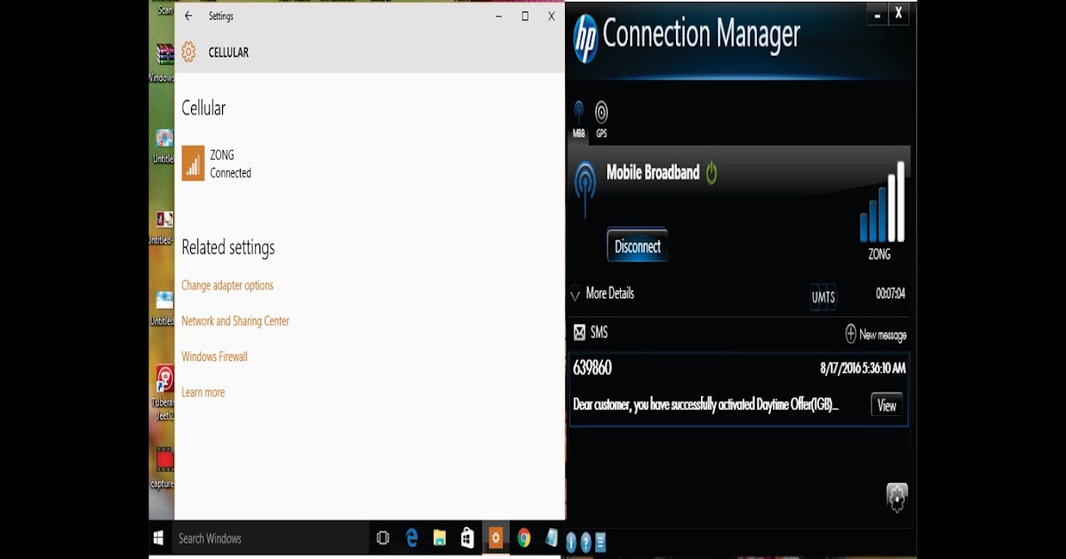The image size is (1066, 559).
Task: Click the blue info icon in bottom bar
Action: (x=571, y=542)
